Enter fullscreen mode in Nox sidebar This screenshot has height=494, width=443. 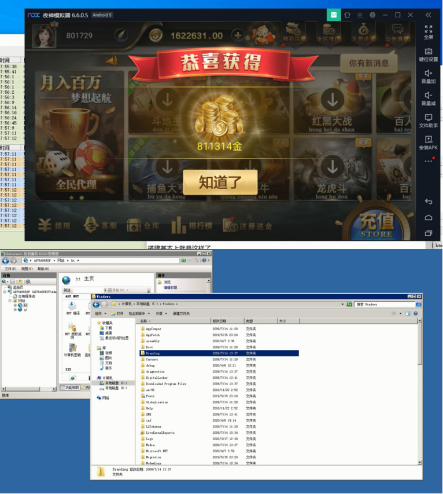click(x=428, y=31)
